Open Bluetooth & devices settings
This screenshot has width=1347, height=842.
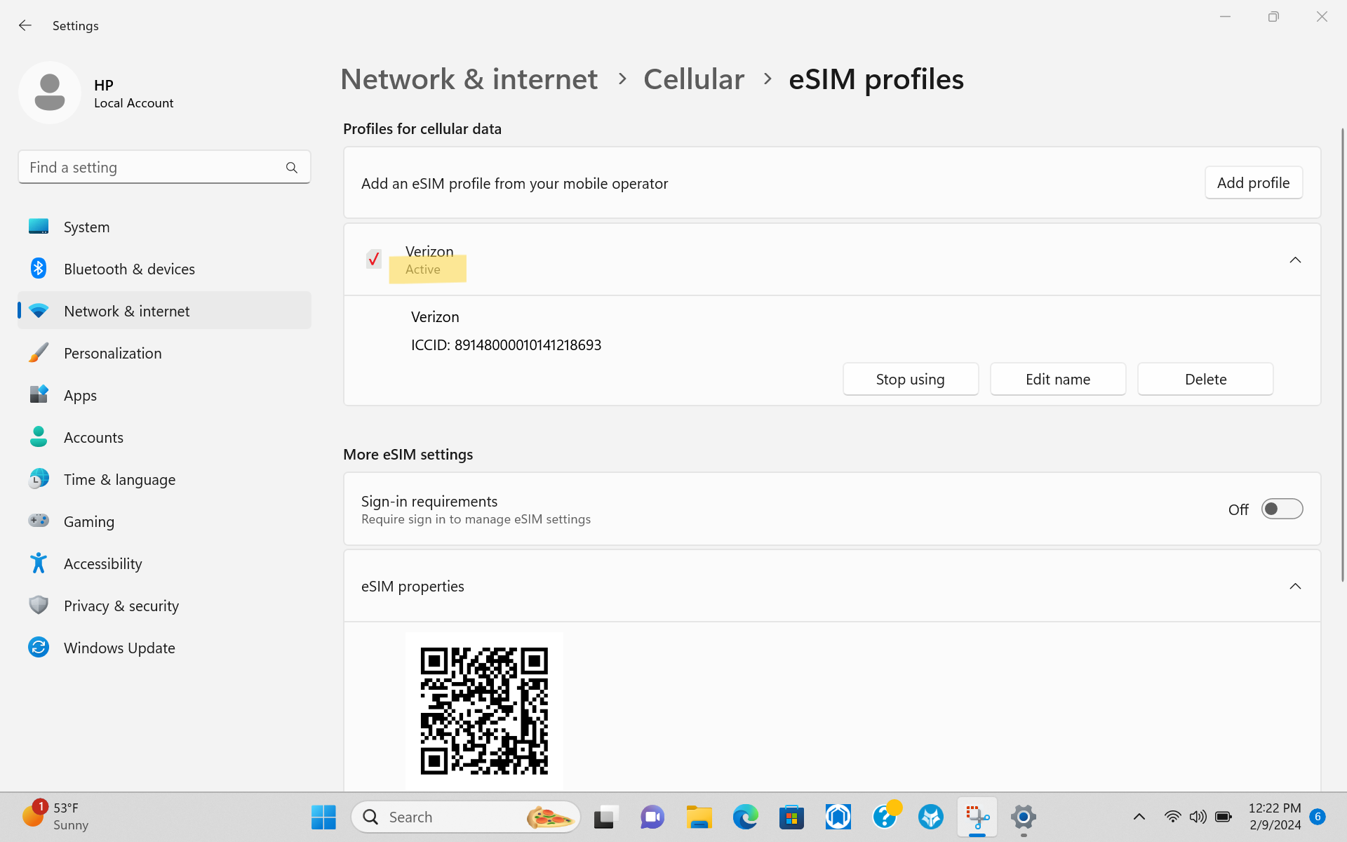point(164,269)
